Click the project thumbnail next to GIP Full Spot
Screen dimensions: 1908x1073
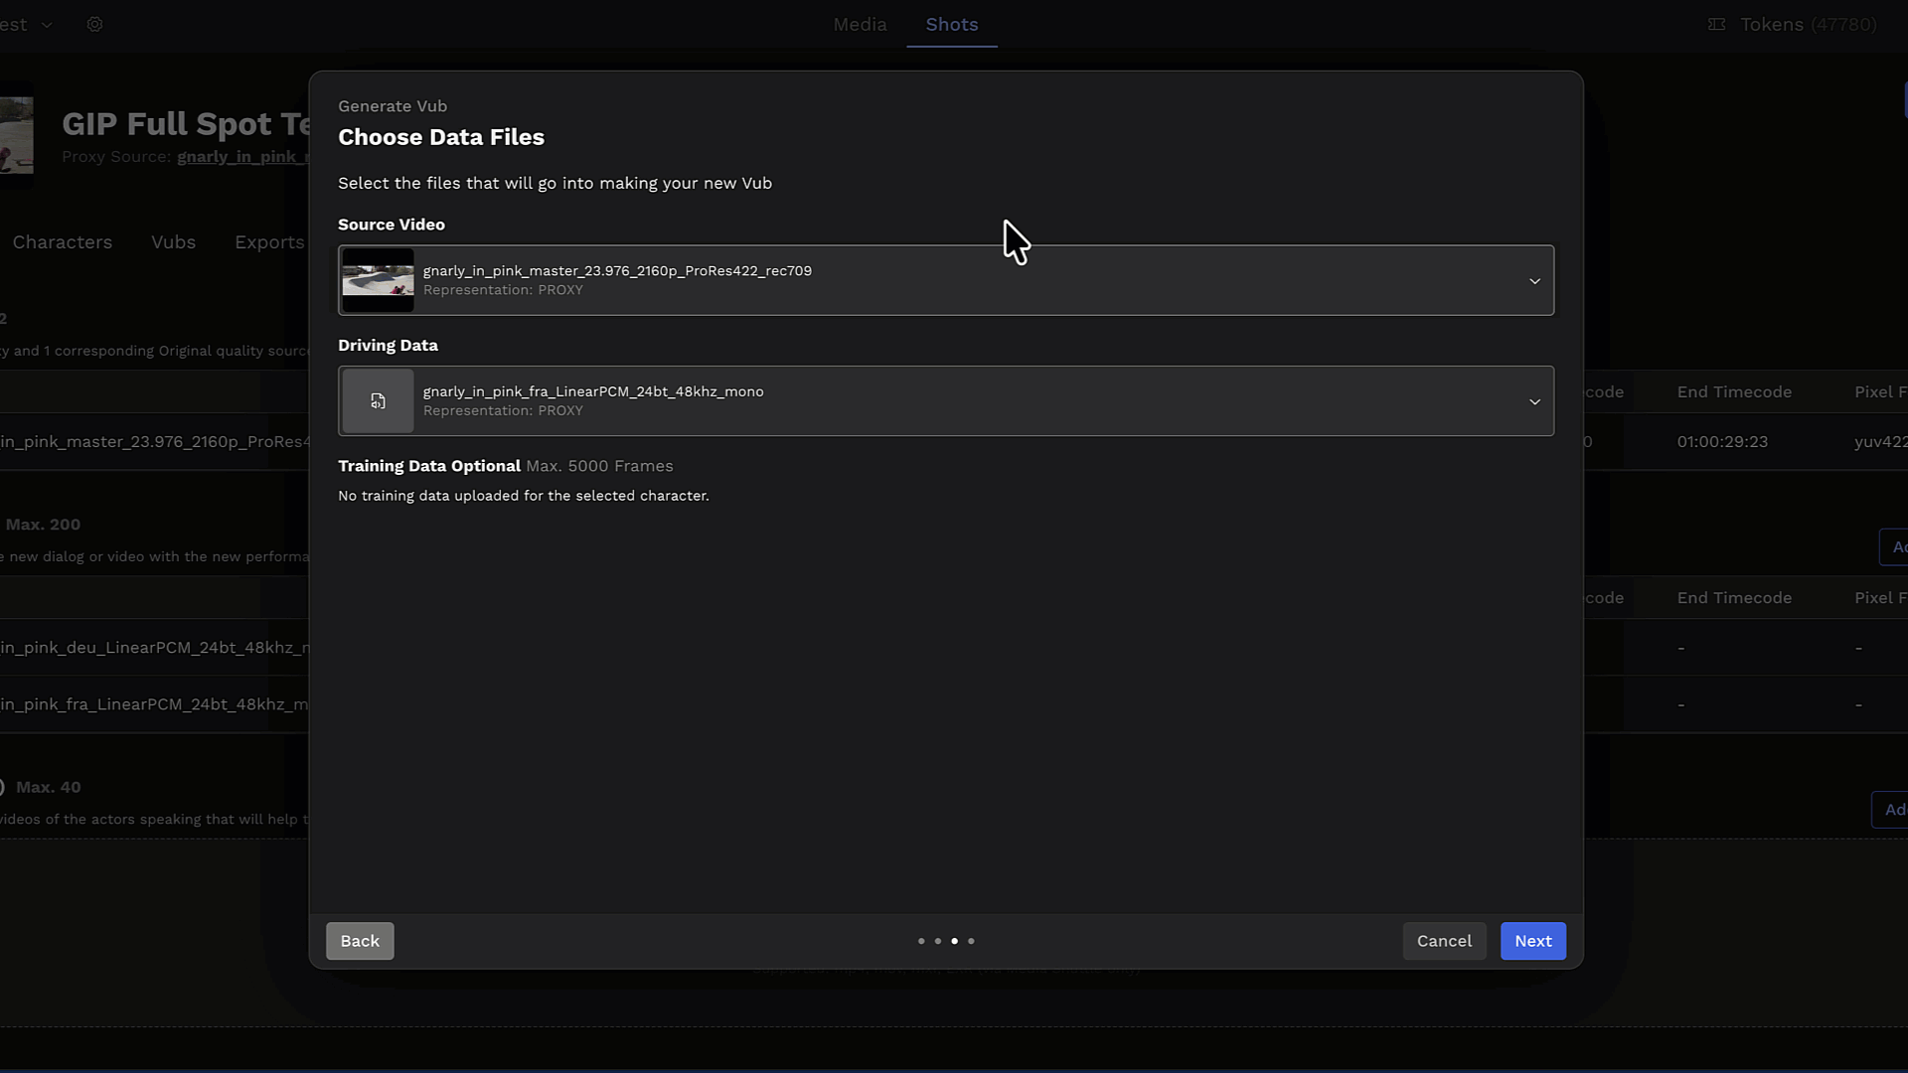(x=16, y=134)
